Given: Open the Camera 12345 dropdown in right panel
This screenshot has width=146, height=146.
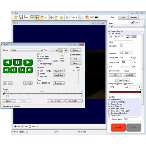Looking at the screenshot, I should click(126, 26).
